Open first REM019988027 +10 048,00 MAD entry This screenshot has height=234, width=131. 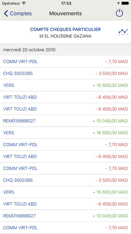pyautogui.click(x=65, y=121)
